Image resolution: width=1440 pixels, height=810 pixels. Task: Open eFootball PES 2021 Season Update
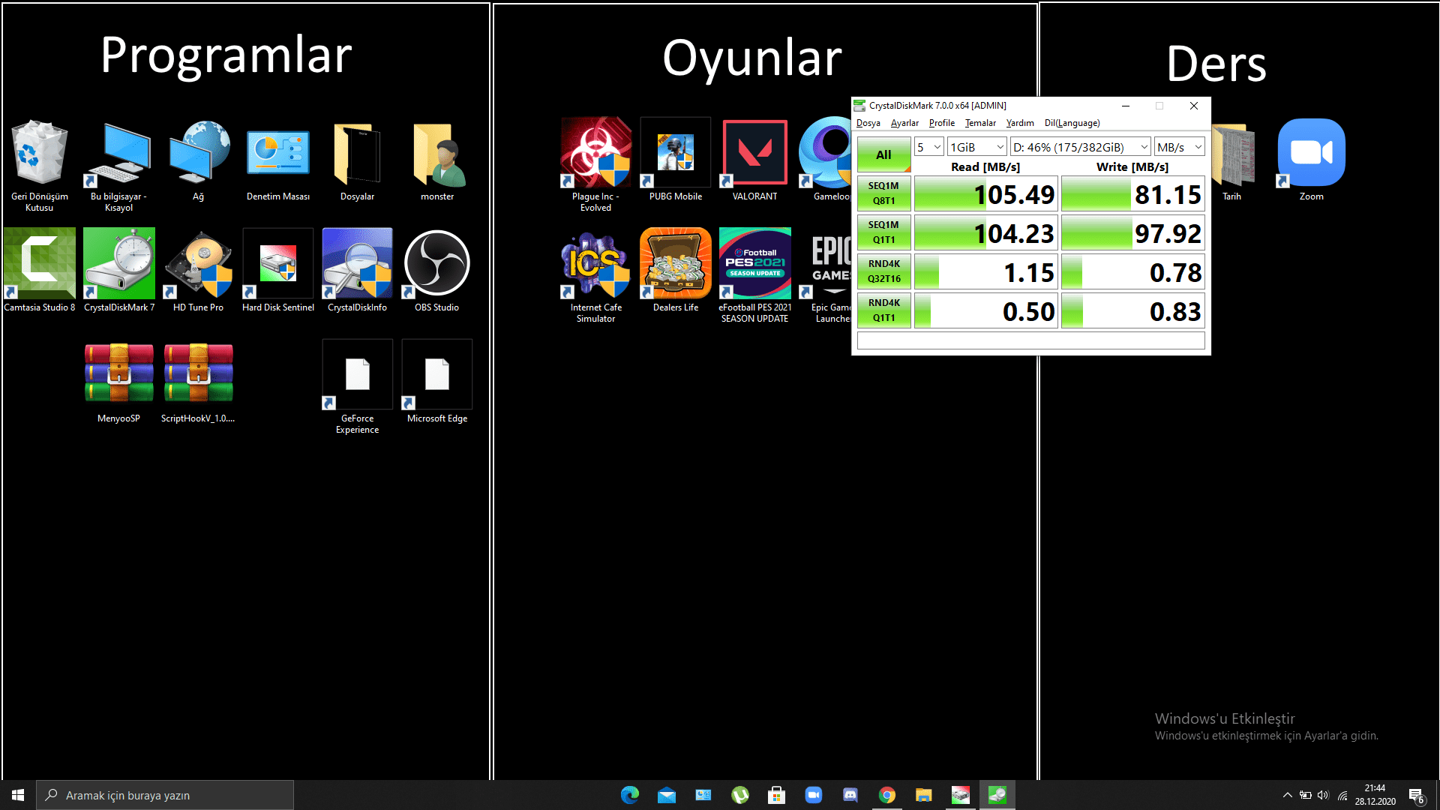tap(754, 263)
